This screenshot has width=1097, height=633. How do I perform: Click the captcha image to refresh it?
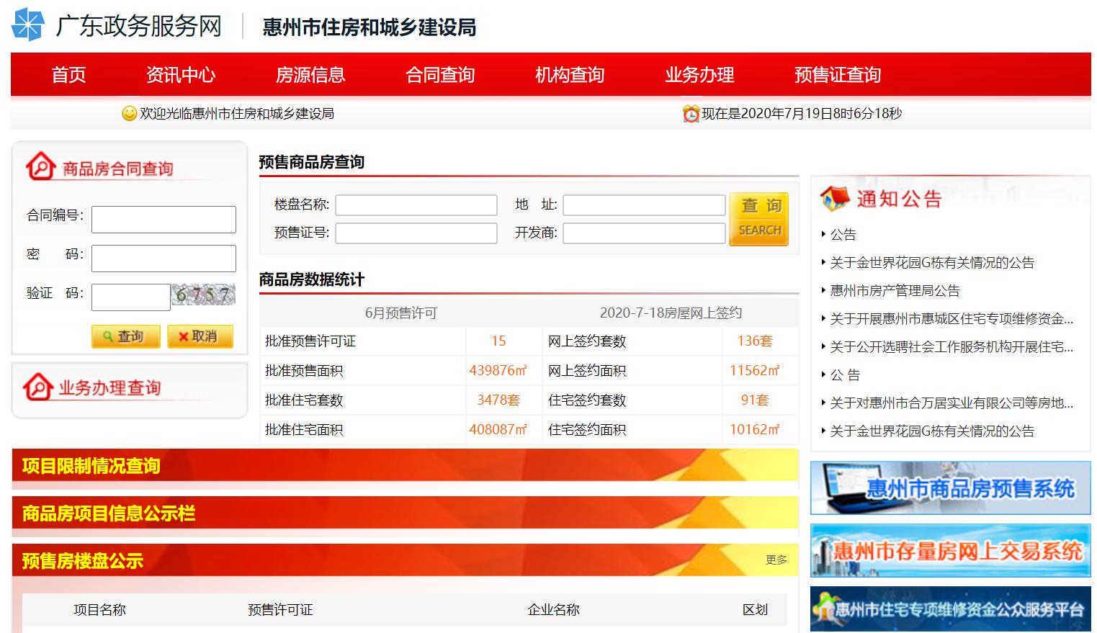pyautogui.click(x=202, y=296)
